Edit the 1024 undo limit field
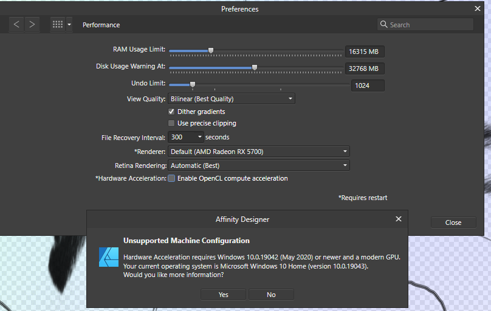 click(x=368, y=85)
